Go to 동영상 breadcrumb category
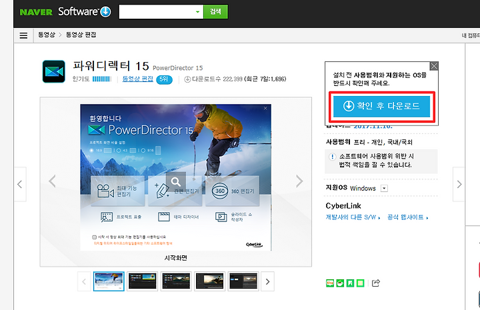480x310 pixels. 47,35
